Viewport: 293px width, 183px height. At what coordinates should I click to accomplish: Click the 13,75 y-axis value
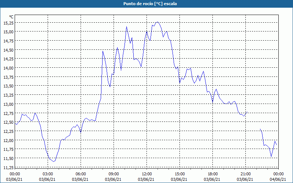coord(8,77)
